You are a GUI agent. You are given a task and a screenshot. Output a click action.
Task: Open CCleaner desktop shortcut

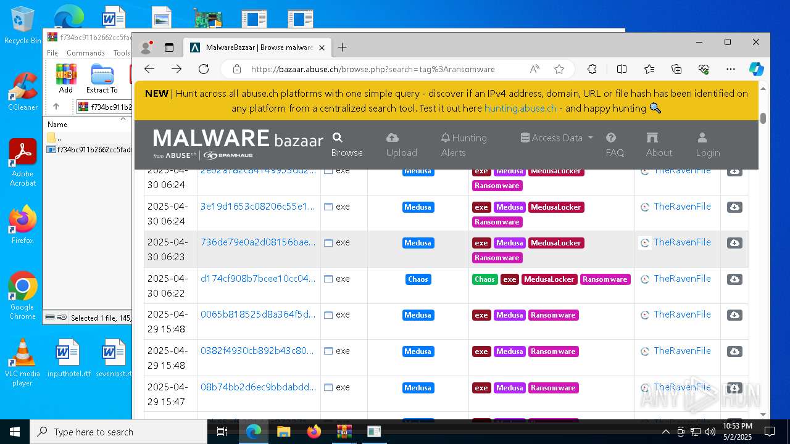tap(22, 91)
